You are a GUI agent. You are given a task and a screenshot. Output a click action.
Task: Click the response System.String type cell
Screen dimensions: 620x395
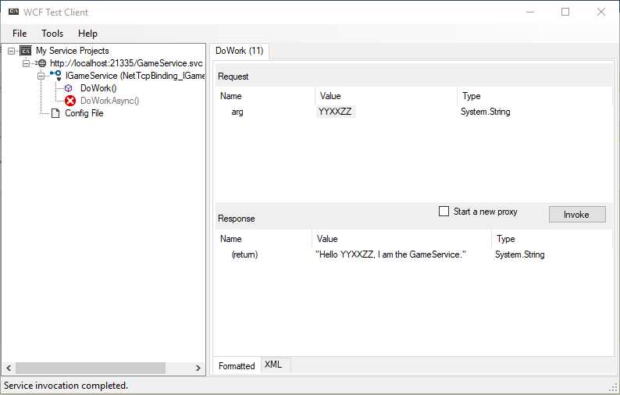click(519, 254)
